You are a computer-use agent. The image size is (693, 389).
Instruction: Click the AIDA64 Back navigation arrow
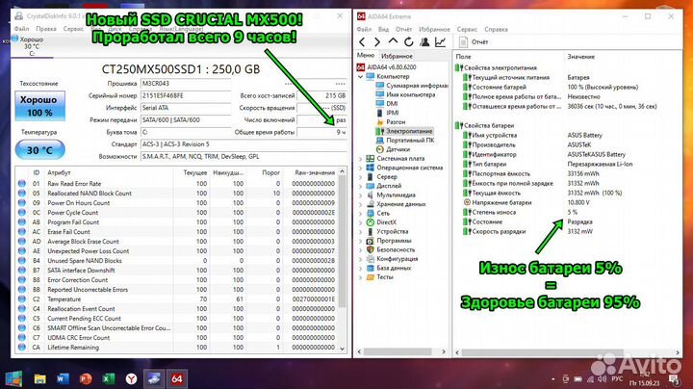[362, 42]
